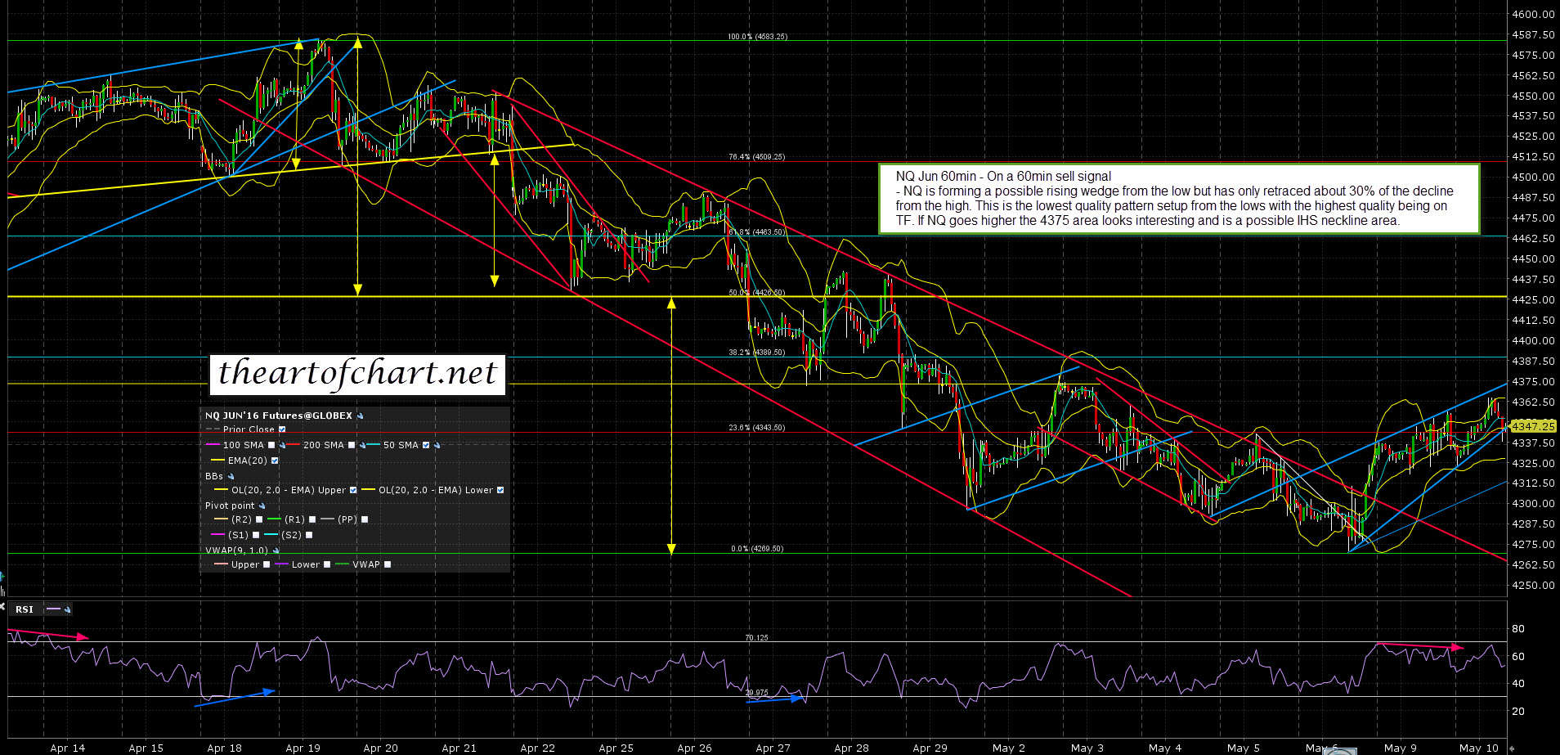Open the 50 SMA configuration wrench
This screenshot has width=1560, height=755.
[x=437, y=446]
